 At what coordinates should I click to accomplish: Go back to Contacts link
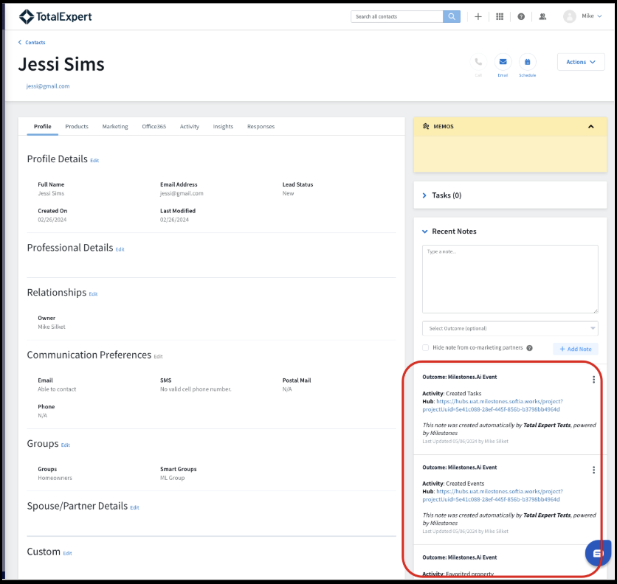click(35, 43)
